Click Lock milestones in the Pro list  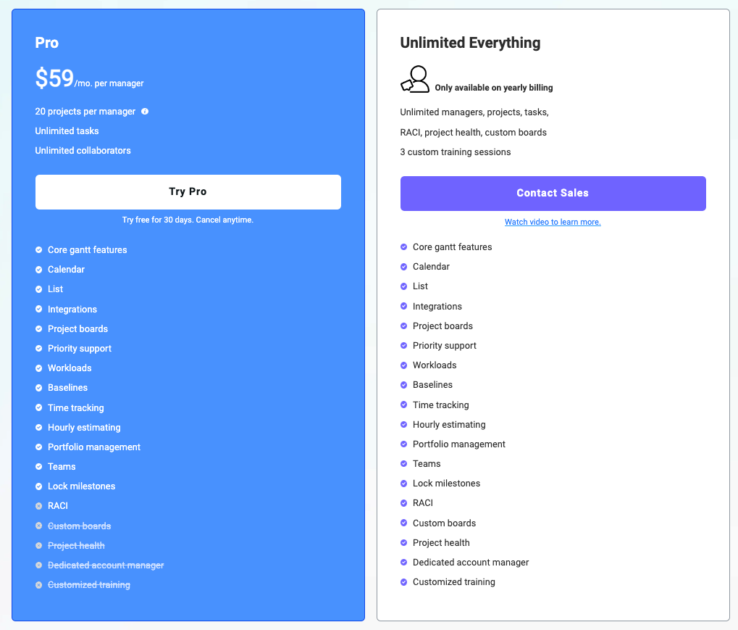(x=81, y=486)
